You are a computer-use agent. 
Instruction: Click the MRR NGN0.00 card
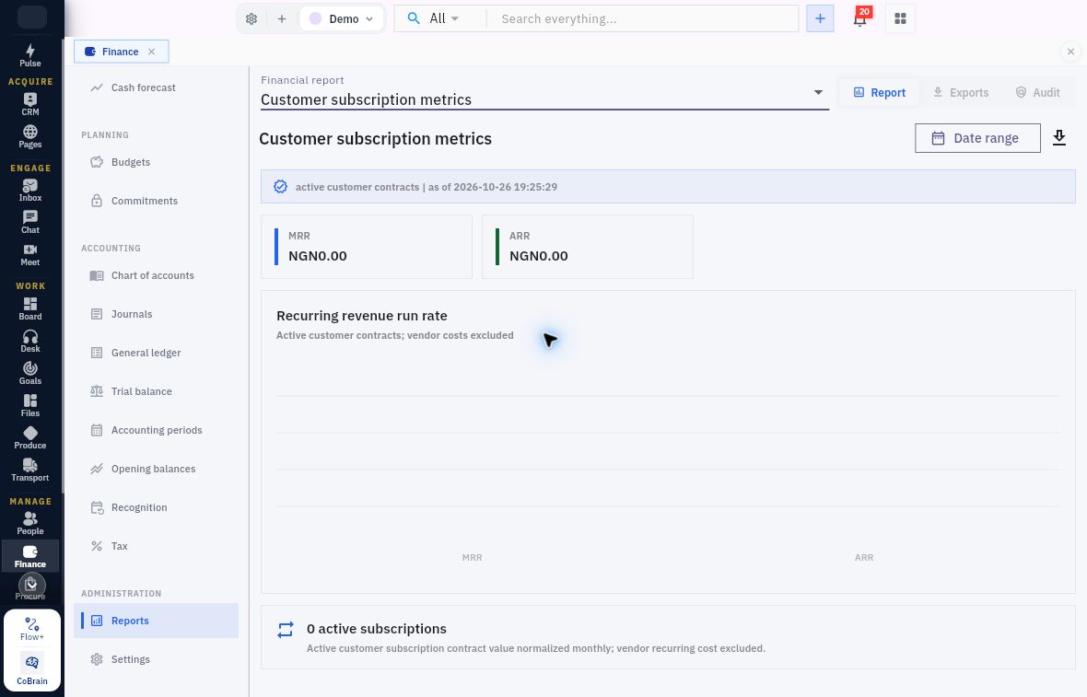click(366, 247)
